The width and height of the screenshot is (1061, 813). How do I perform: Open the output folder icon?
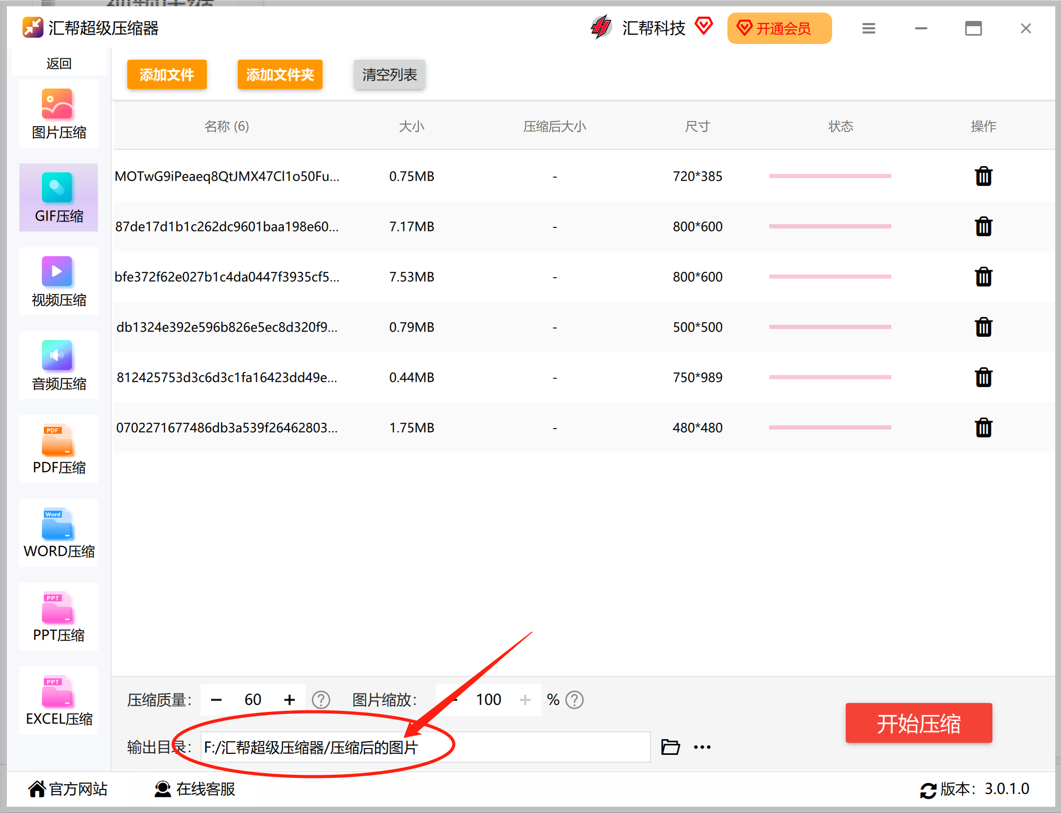(670, 747)
